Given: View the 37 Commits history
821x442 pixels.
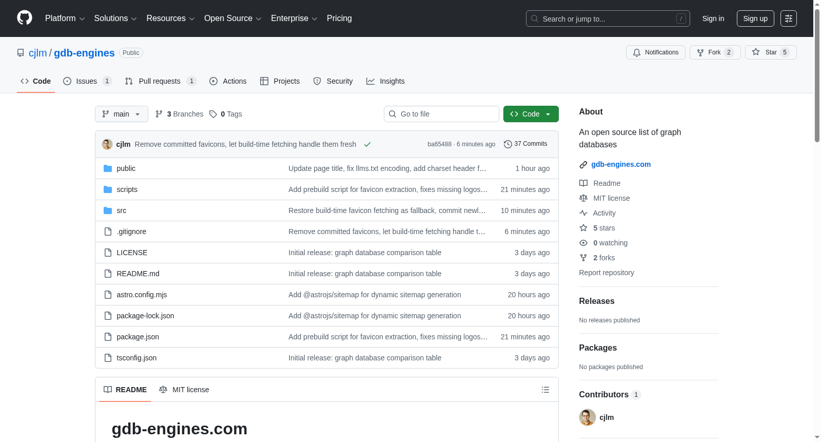Looking at the screenshot, I should 525,144.
